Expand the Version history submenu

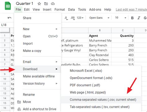tap(56, 83)
